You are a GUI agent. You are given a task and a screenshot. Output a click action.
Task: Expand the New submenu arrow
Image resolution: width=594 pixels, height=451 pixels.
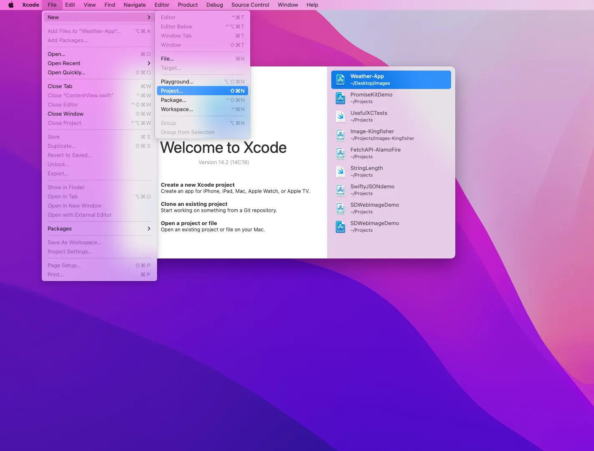click(x=149, y=17)
